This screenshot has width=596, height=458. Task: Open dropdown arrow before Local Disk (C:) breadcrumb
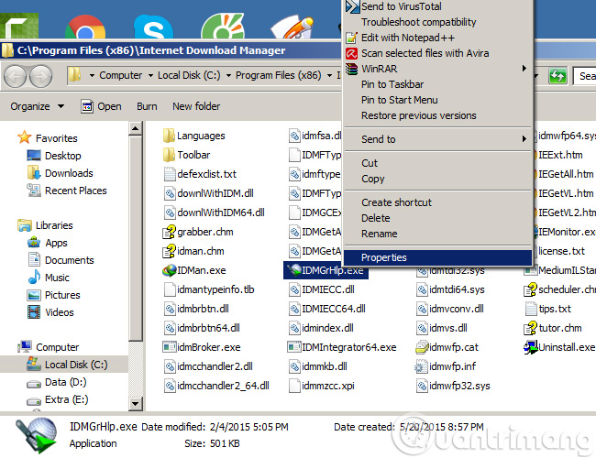[150, 76]
